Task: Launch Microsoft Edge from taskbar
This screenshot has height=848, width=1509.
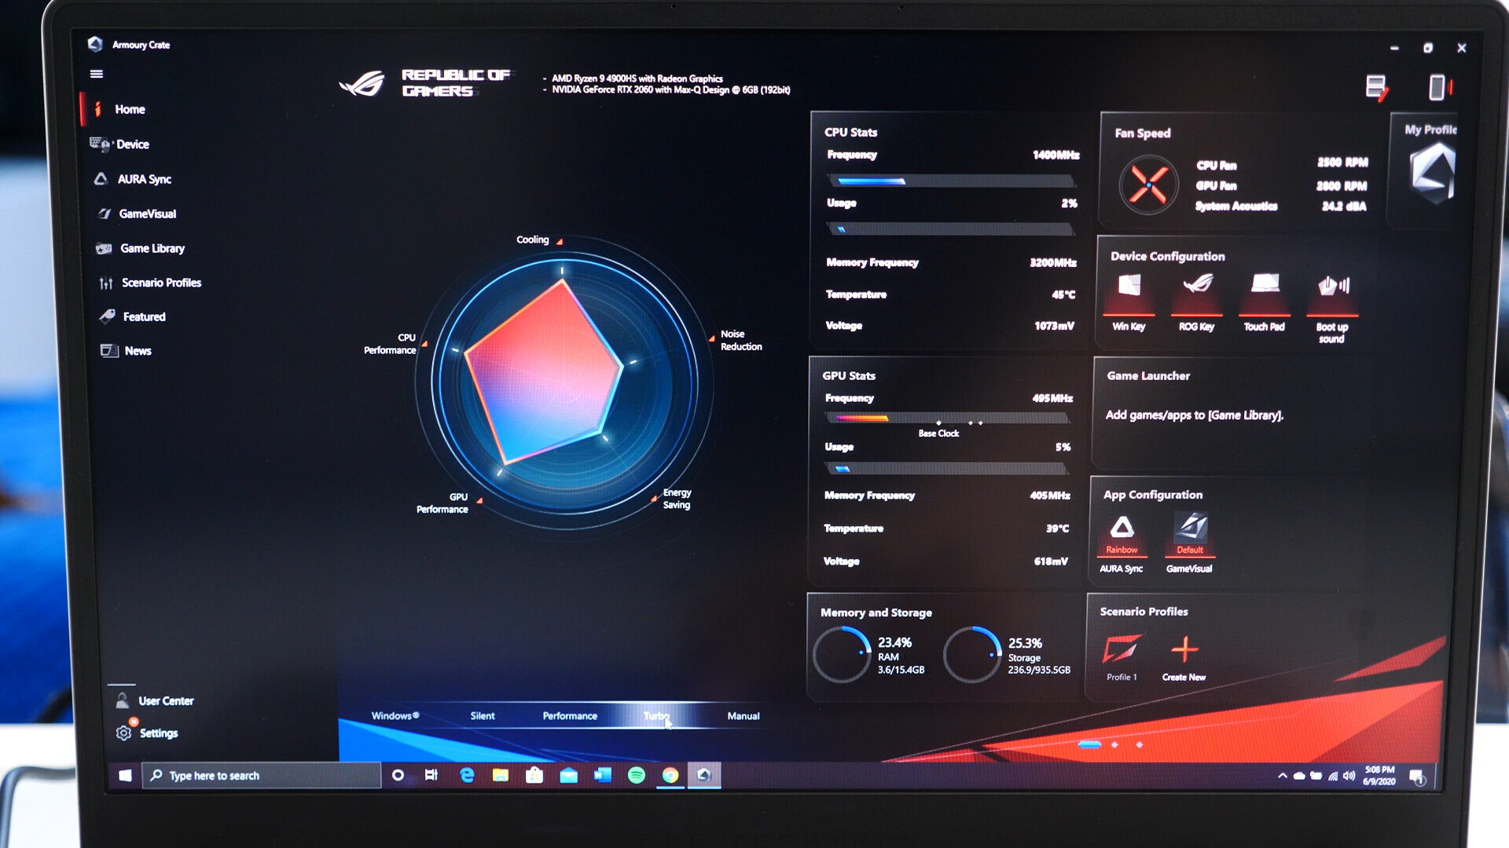Action: click(467, 776)
